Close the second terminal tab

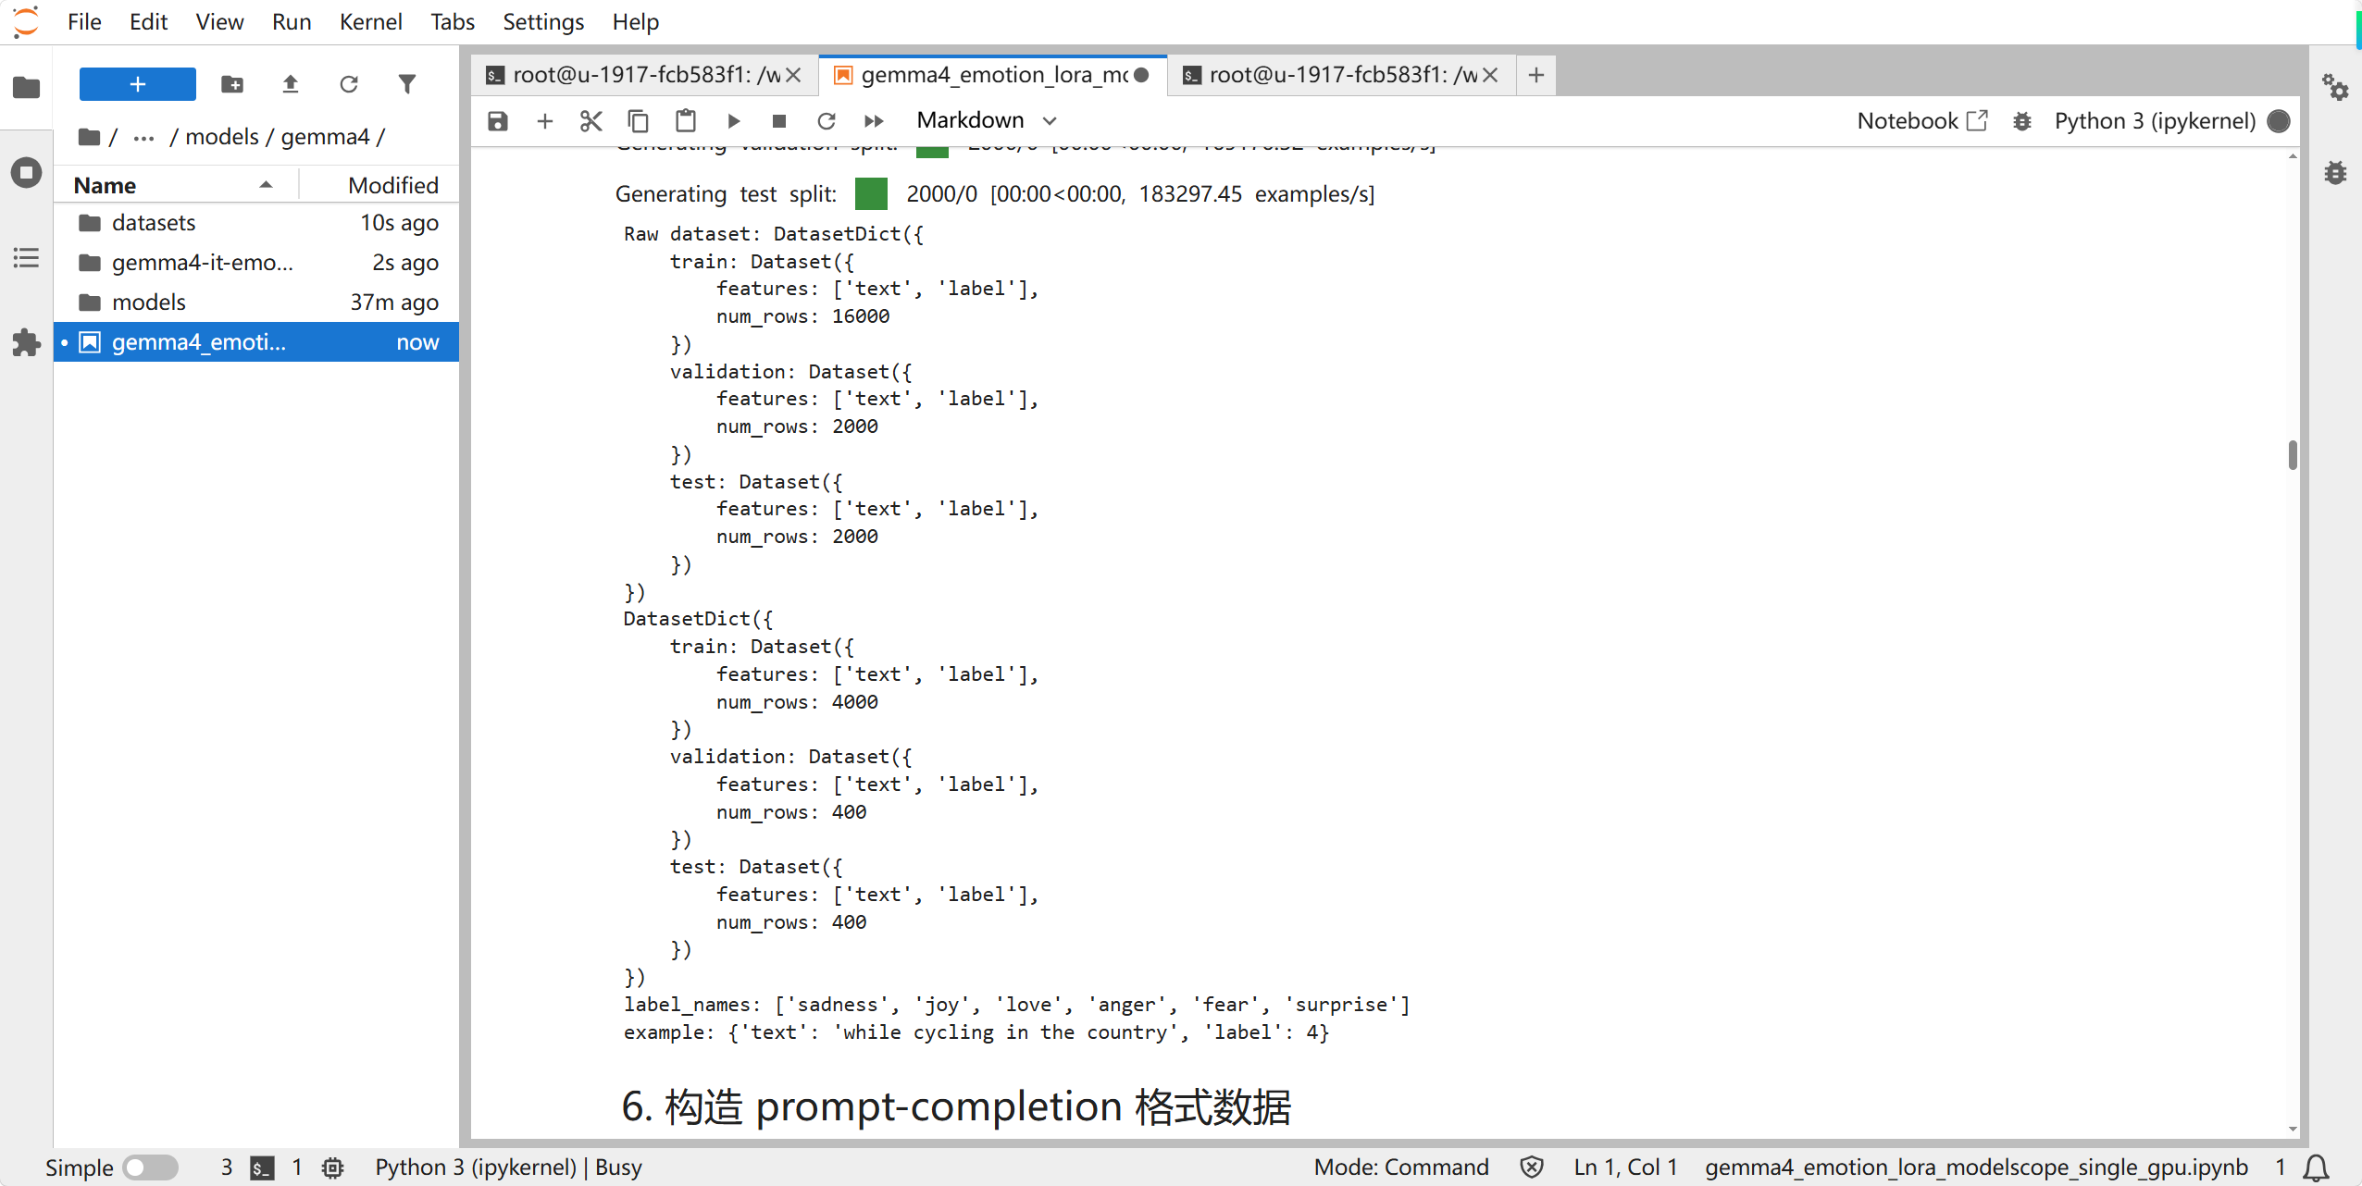coord(1490,75)
